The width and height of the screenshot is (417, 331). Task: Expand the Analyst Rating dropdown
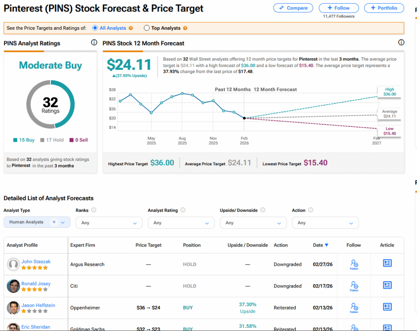[x=181, y=223]
